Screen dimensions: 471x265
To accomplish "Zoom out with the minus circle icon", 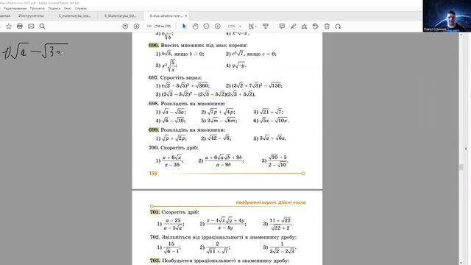I will pyautogui.click(x=206, y=26).
